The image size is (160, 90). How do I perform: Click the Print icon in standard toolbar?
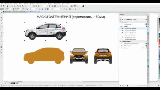15,6
